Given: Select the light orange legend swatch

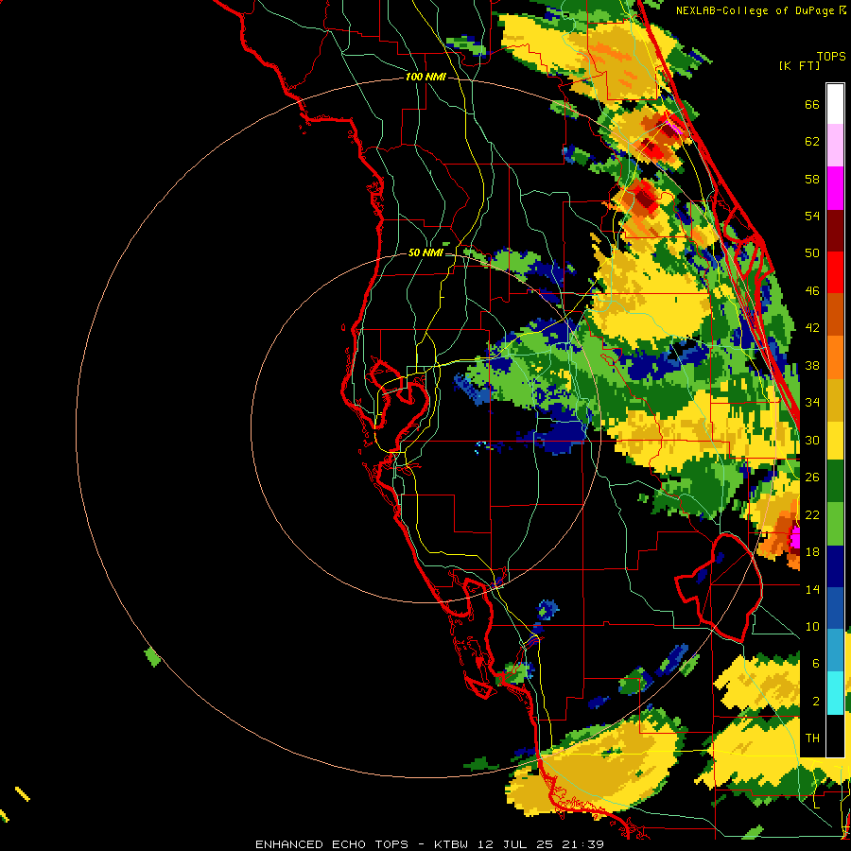Looking at the screenshot, I should pos(835,357).
